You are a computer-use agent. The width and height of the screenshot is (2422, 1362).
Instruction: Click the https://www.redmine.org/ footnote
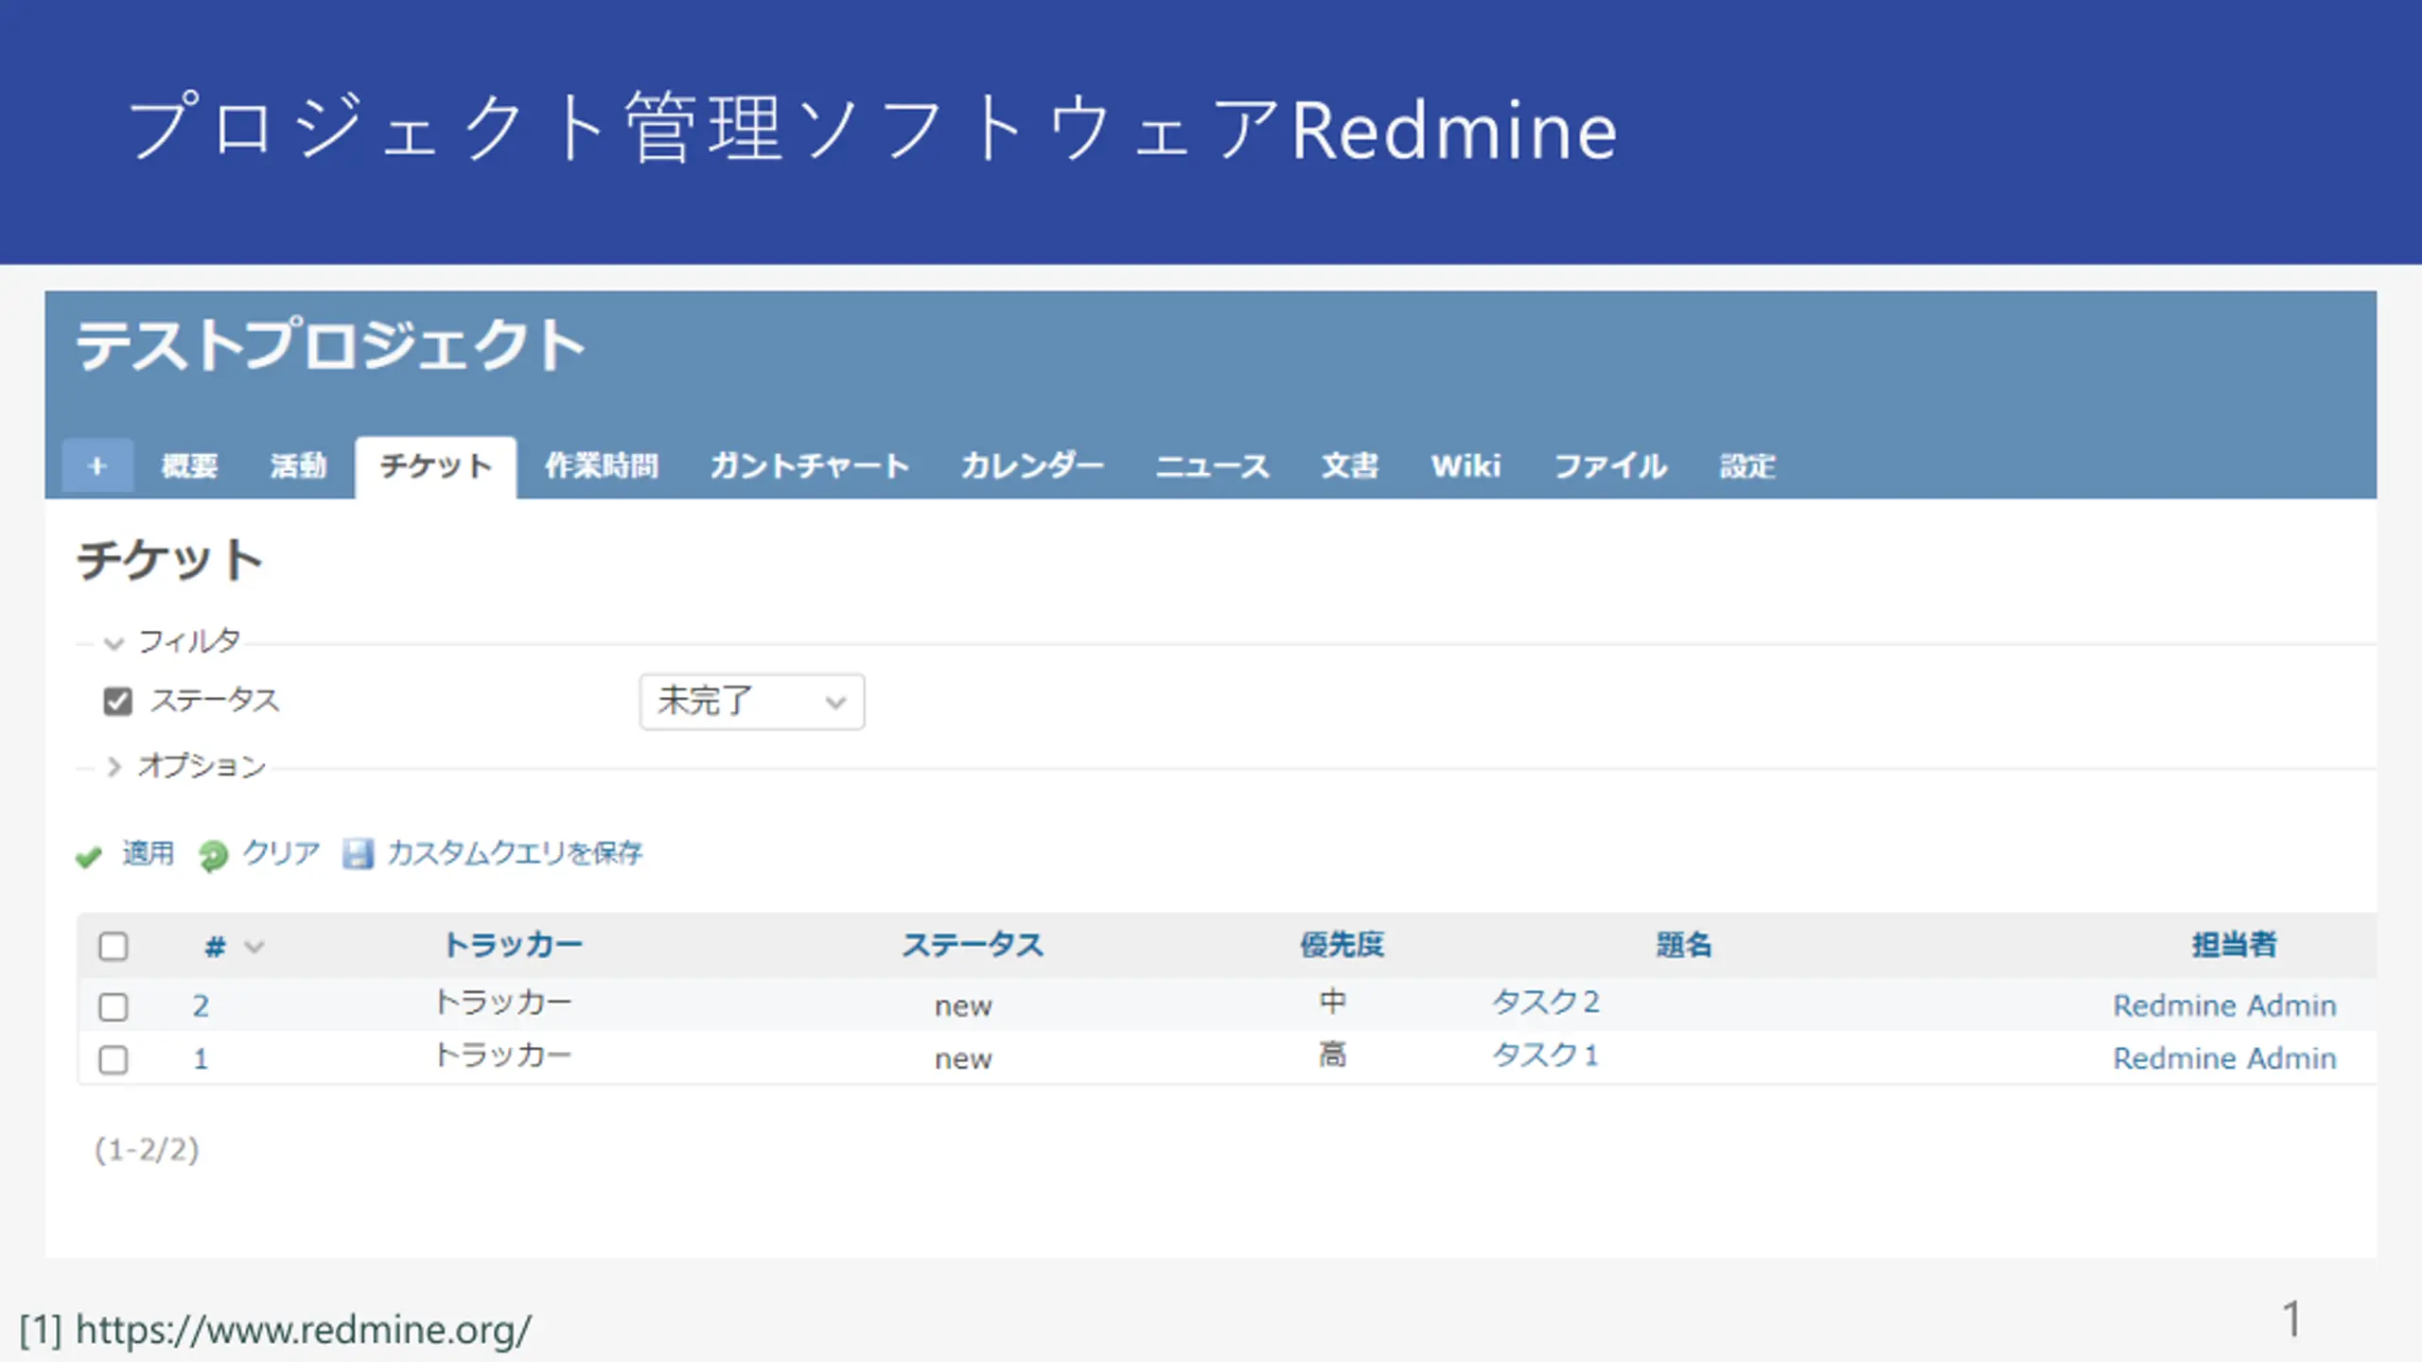point(304,1331)
